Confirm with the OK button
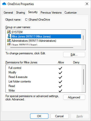91x121 pixels. [x=39, y=116]
